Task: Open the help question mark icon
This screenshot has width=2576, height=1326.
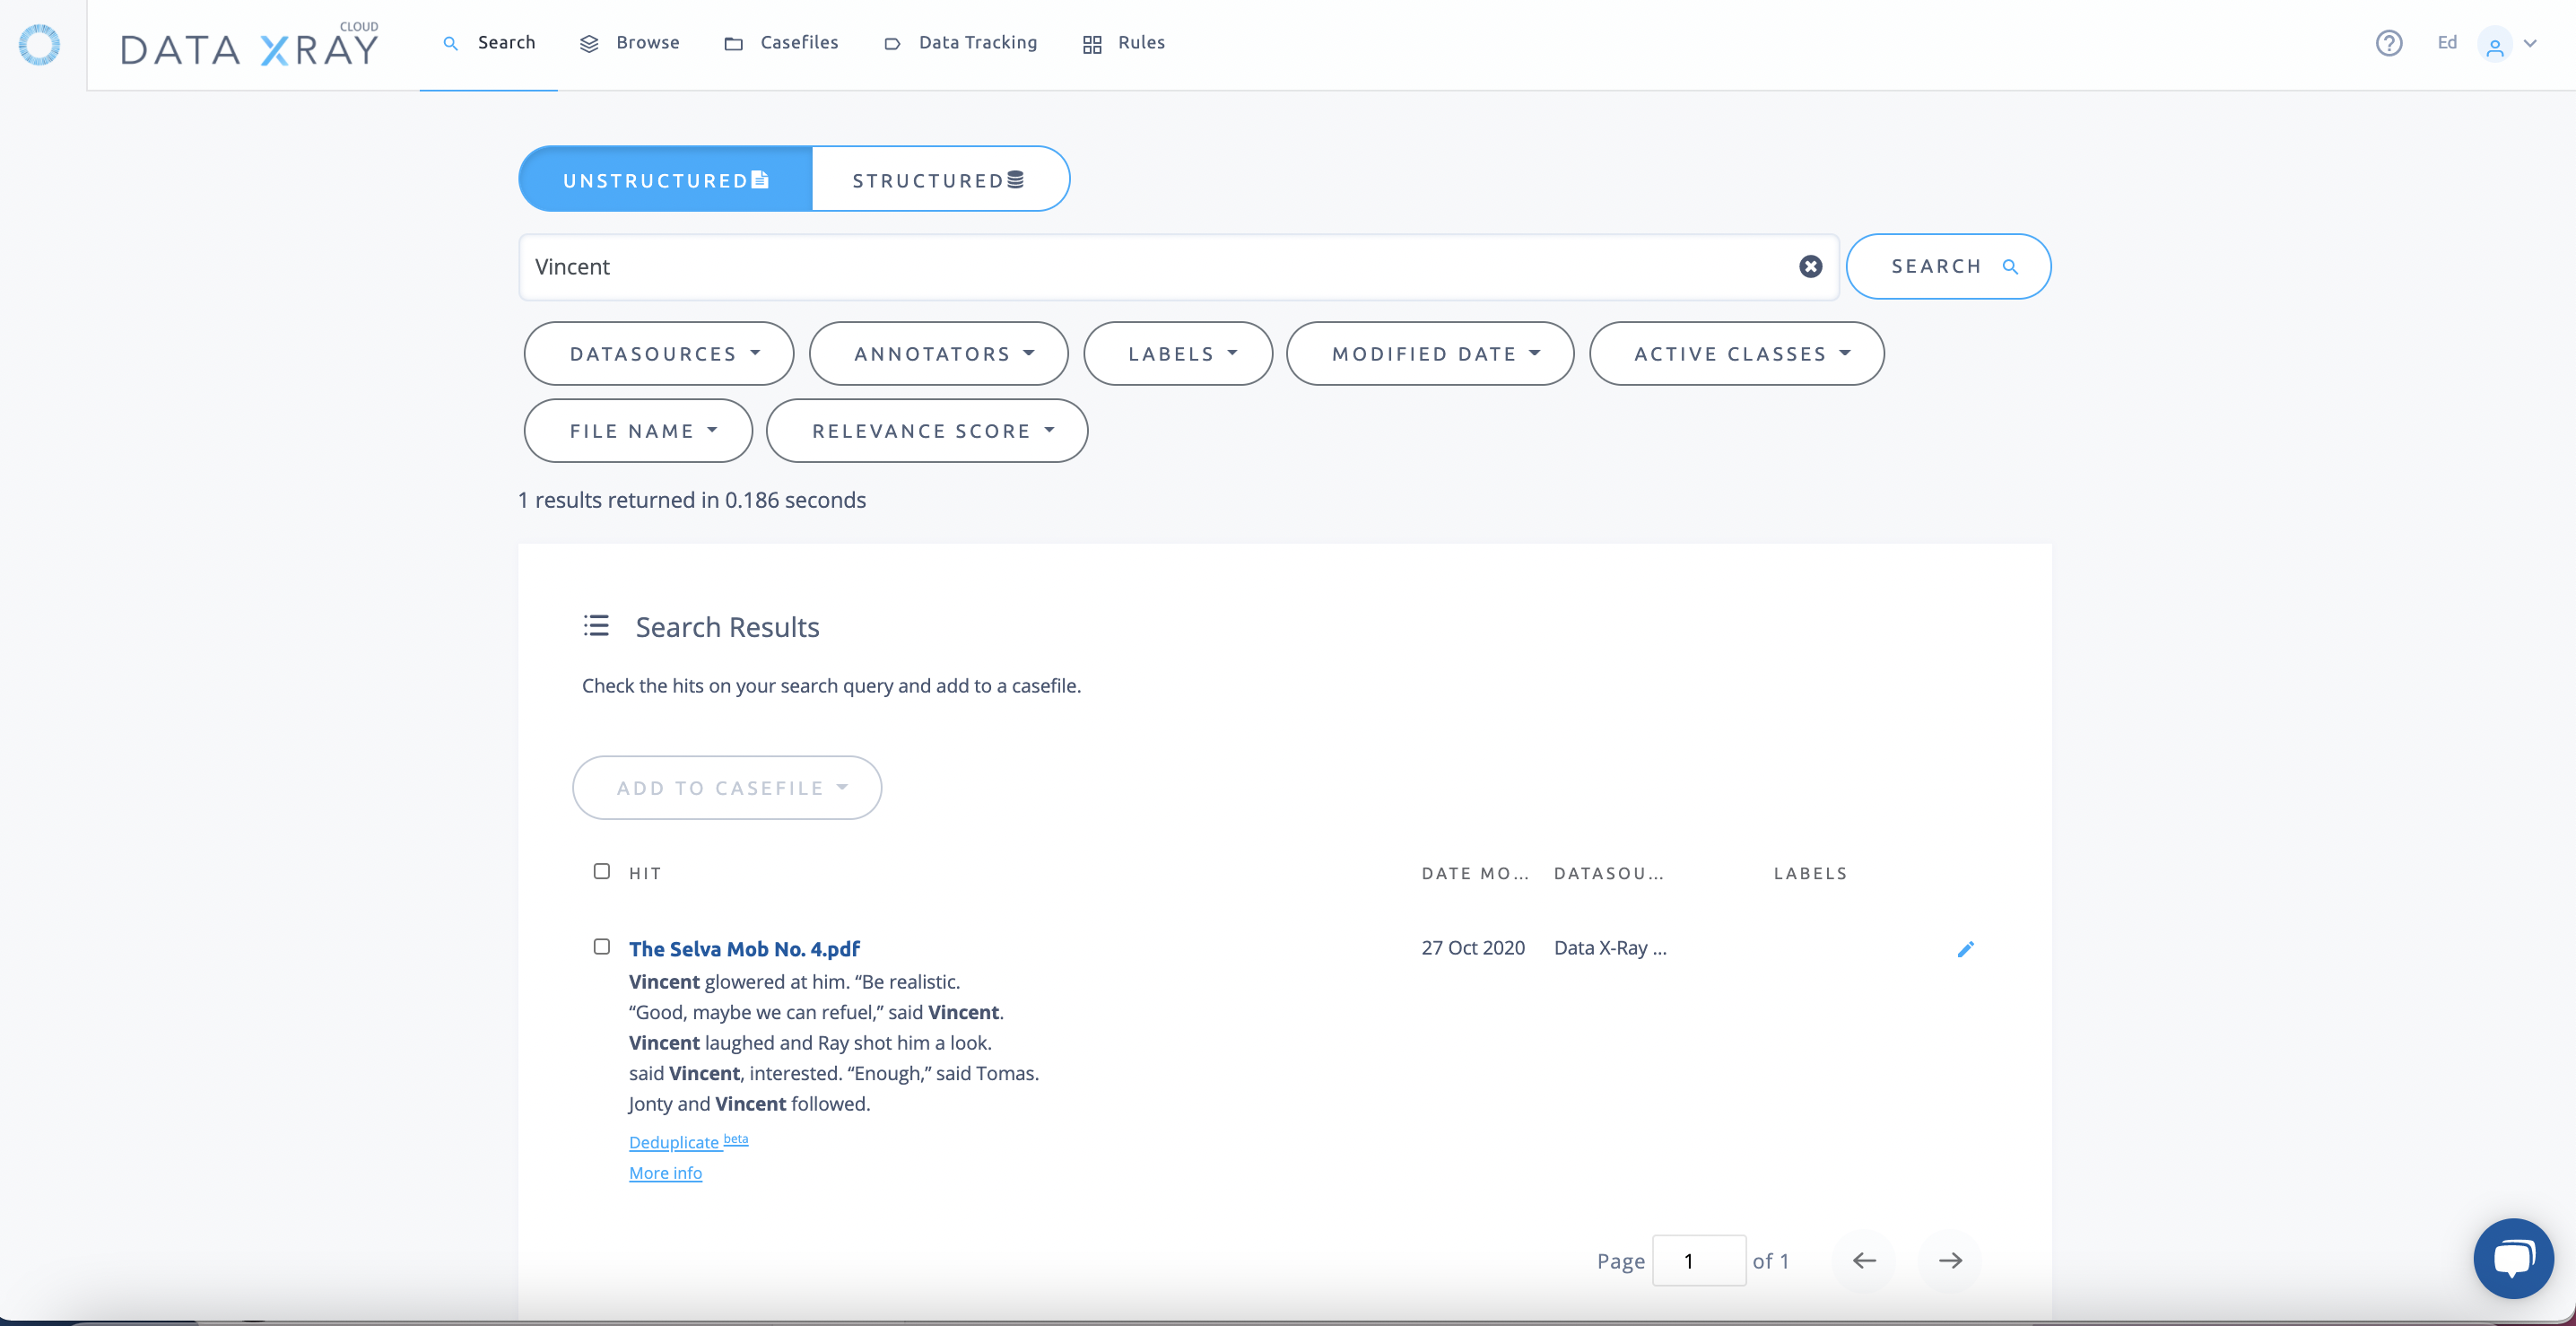Action: (2388, 43)
